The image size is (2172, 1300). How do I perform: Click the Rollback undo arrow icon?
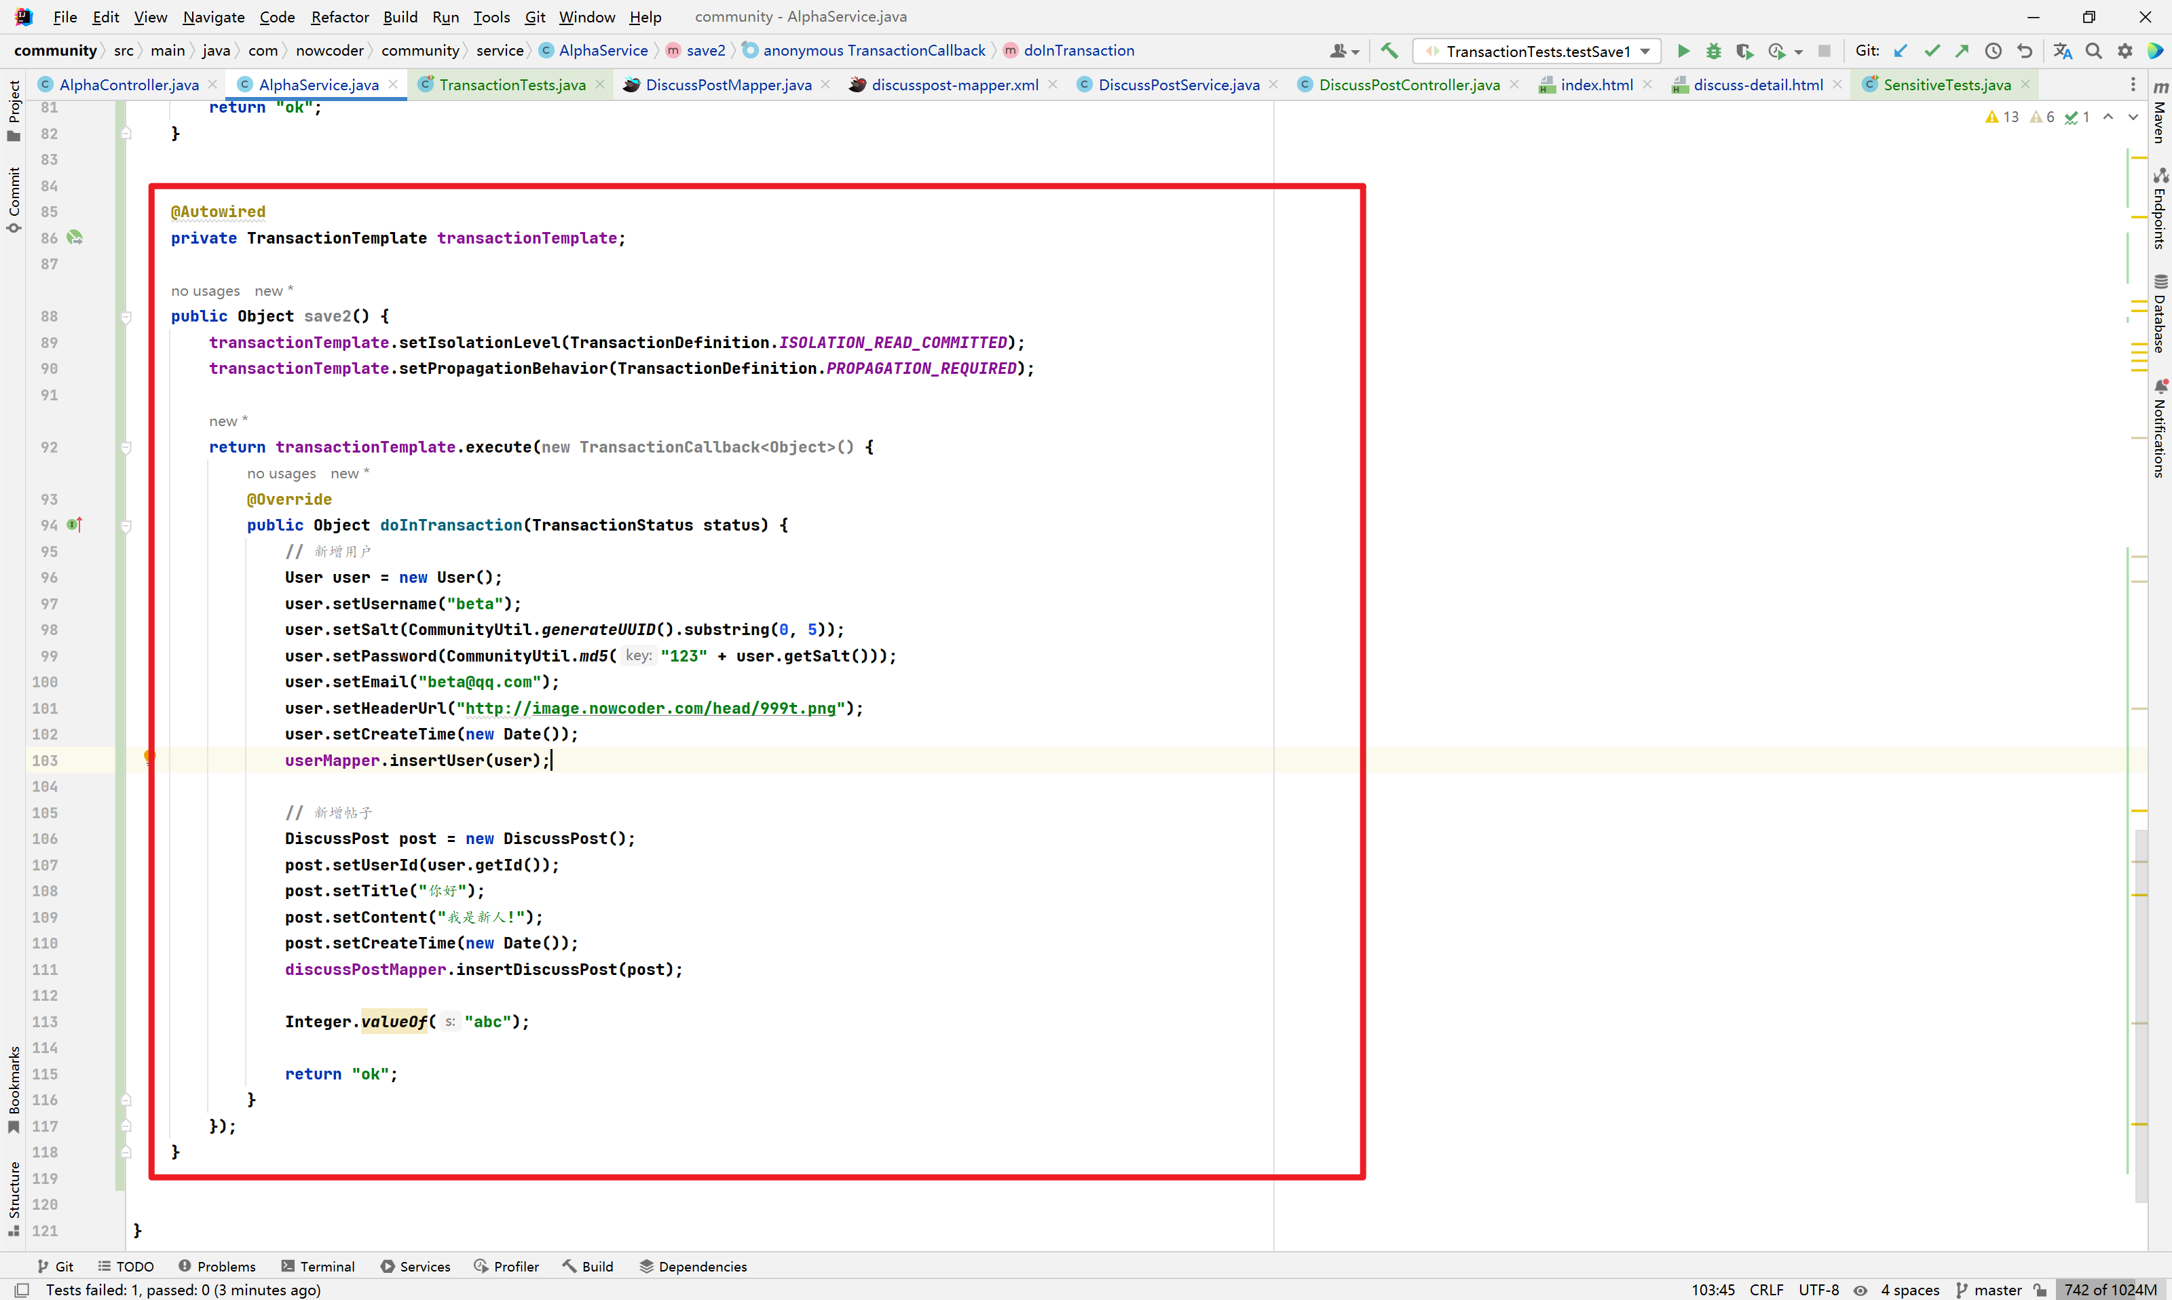[2024, 51]
